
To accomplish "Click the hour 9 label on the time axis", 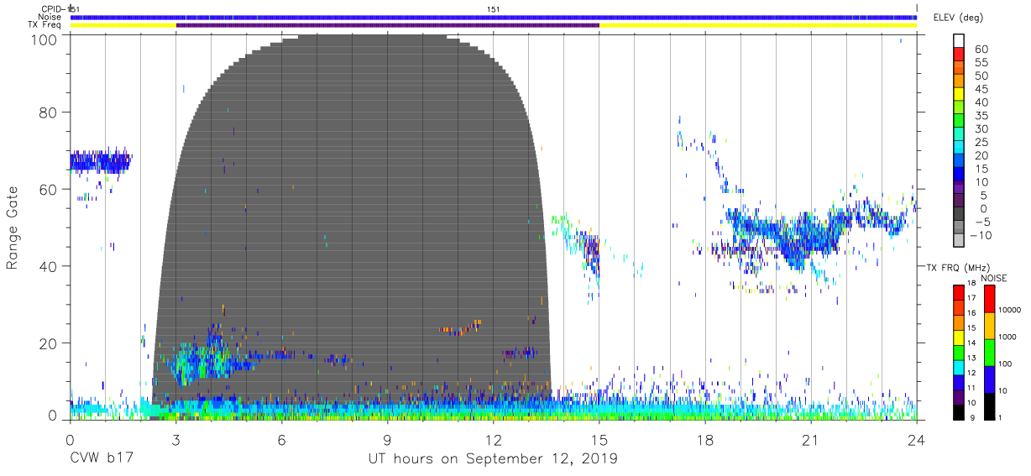I will click(388, 440).
